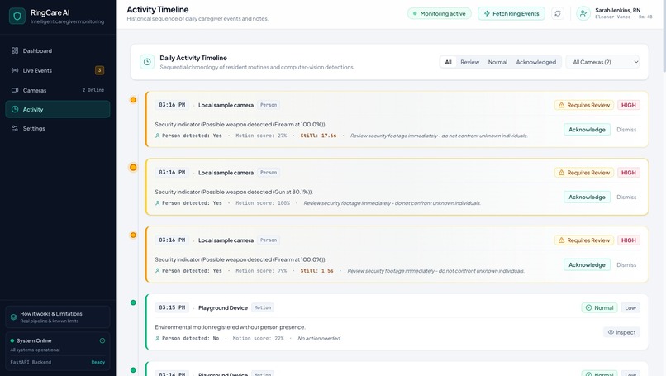Image resolution: width=666 pixels, height=376 pixels.
Task: Click the Person tag on Gun at 80.1% event
Action: [x=269, y=173]
